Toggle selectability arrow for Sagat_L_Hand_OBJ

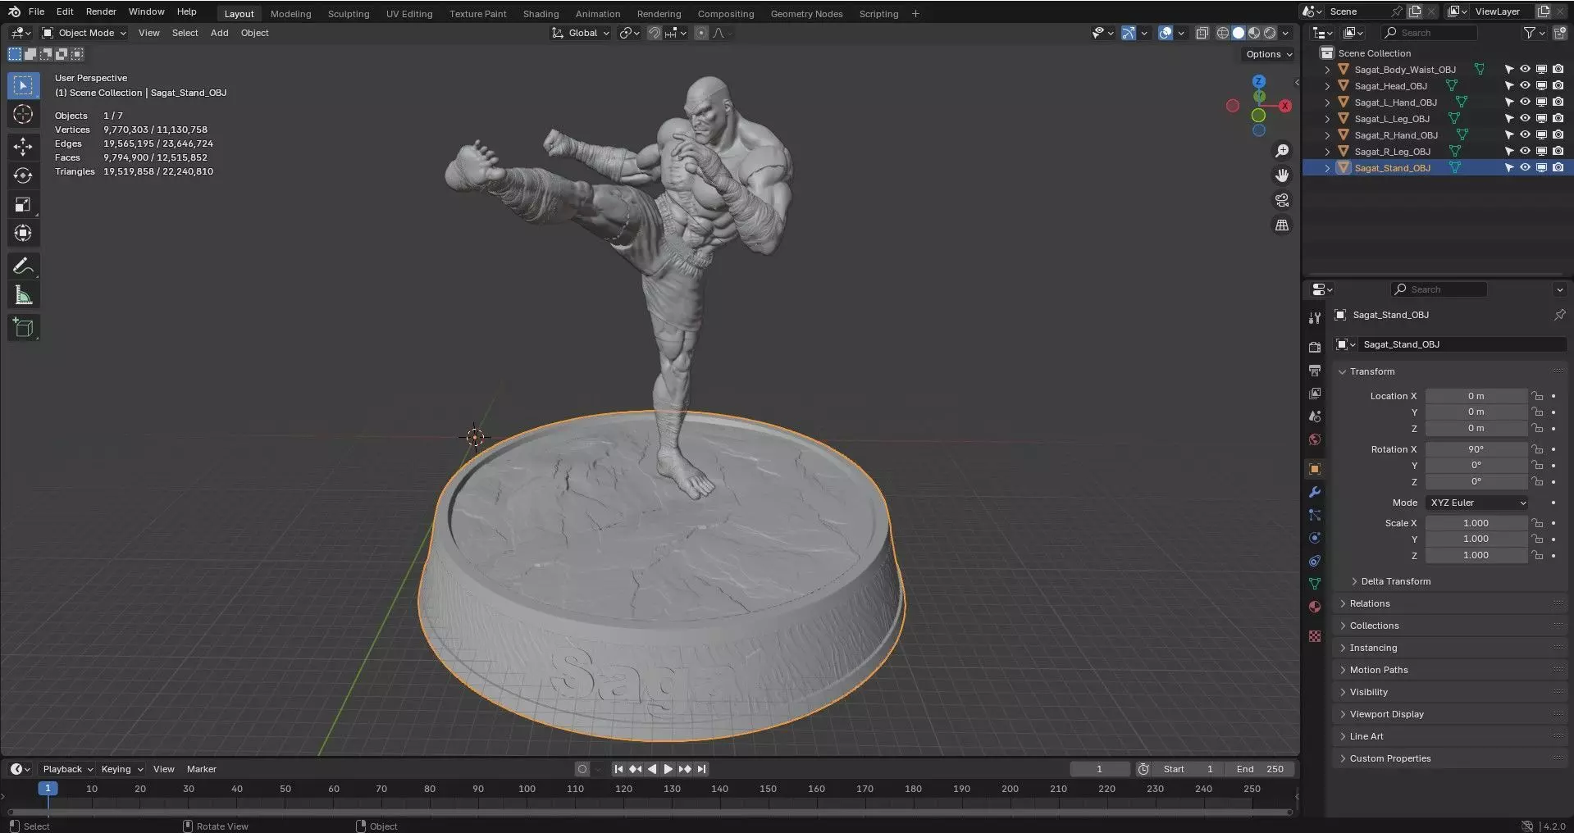pyautogui.click(x=1508, y=102)
